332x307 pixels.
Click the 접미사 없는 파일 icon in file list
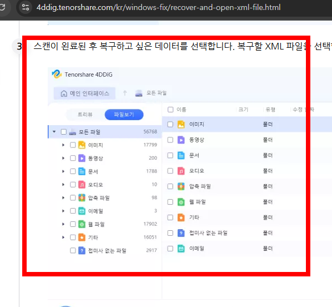[x=181, y=233]
